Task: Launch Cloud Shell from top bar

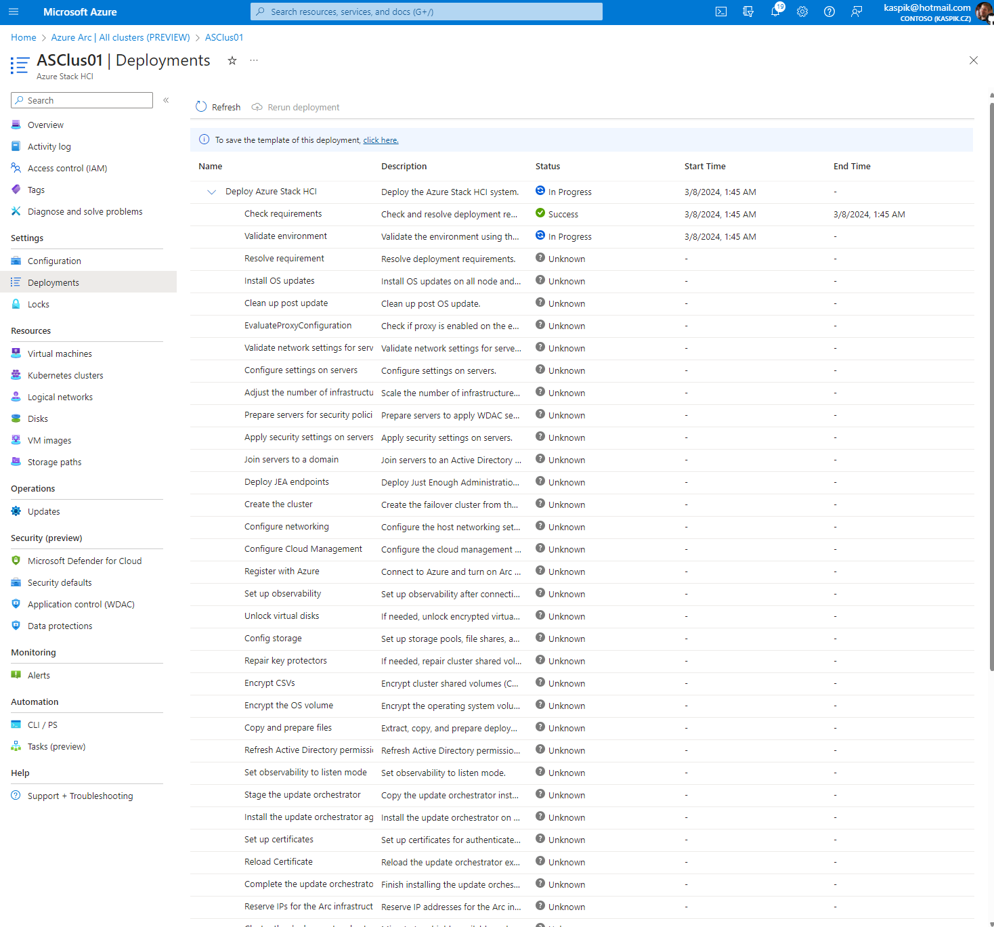Action: tap(721, 12)
